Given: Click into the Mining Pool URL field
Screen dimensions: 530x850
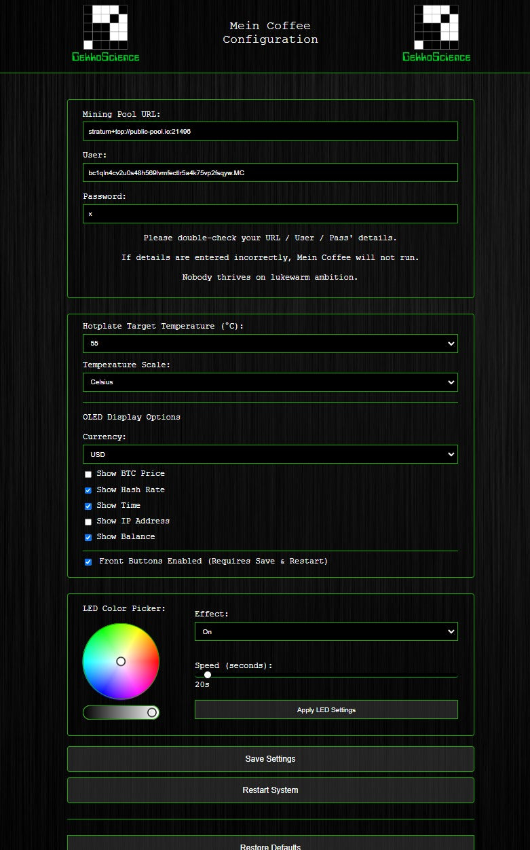Looking at the screenshot, I should (x=270, y=131).
